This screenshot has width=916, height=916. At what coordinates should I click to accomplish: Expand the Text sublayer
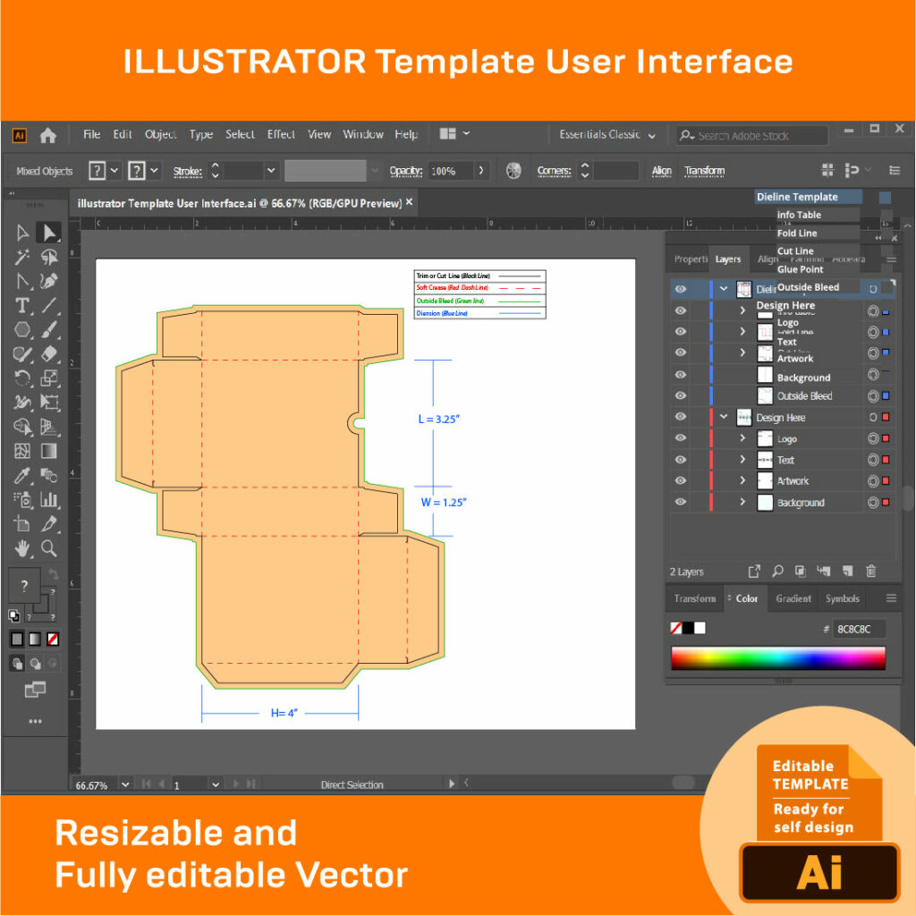743,460
